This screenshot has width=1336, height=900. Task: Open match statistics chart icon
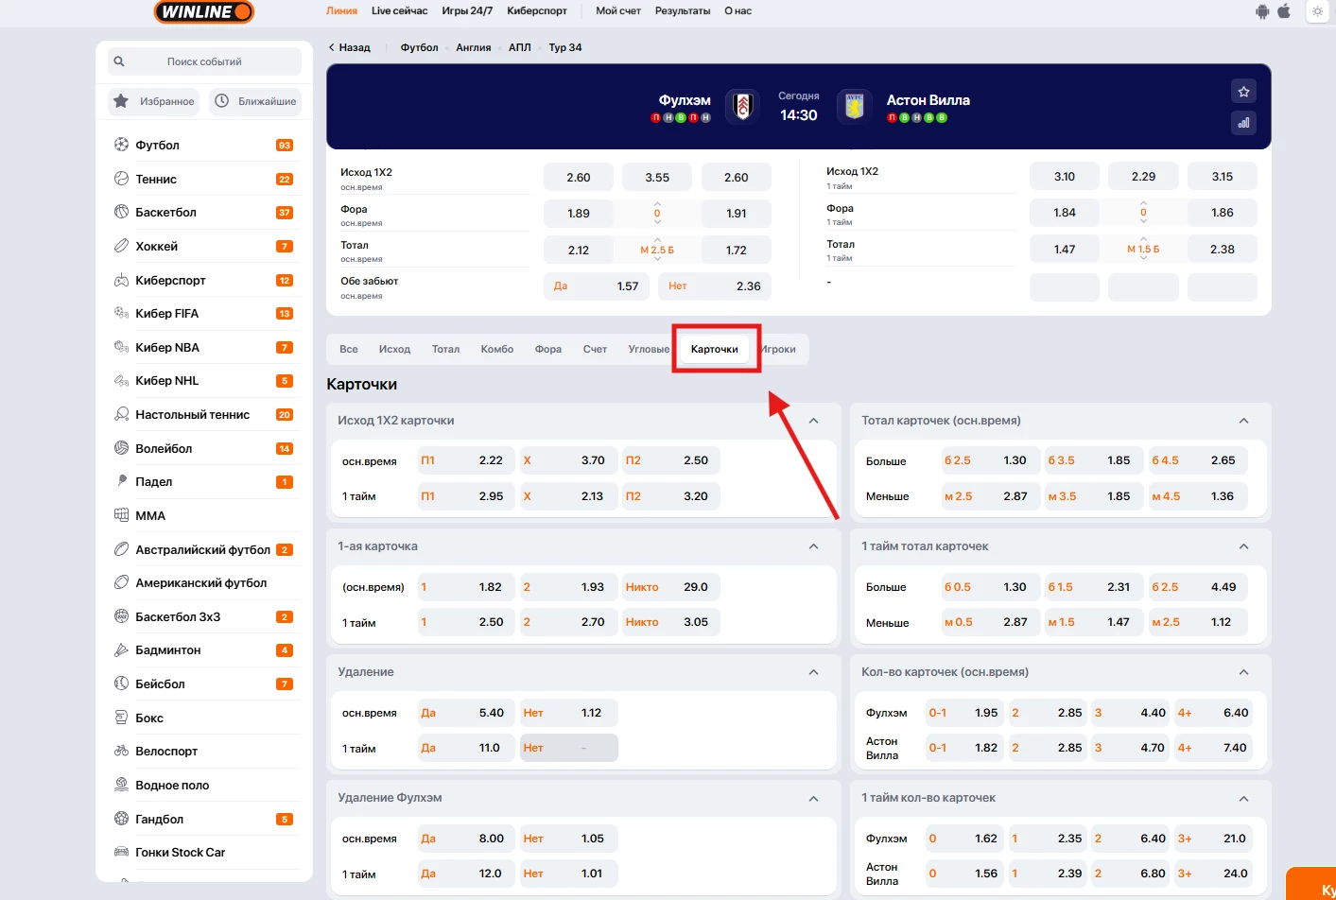(1243, 123)
